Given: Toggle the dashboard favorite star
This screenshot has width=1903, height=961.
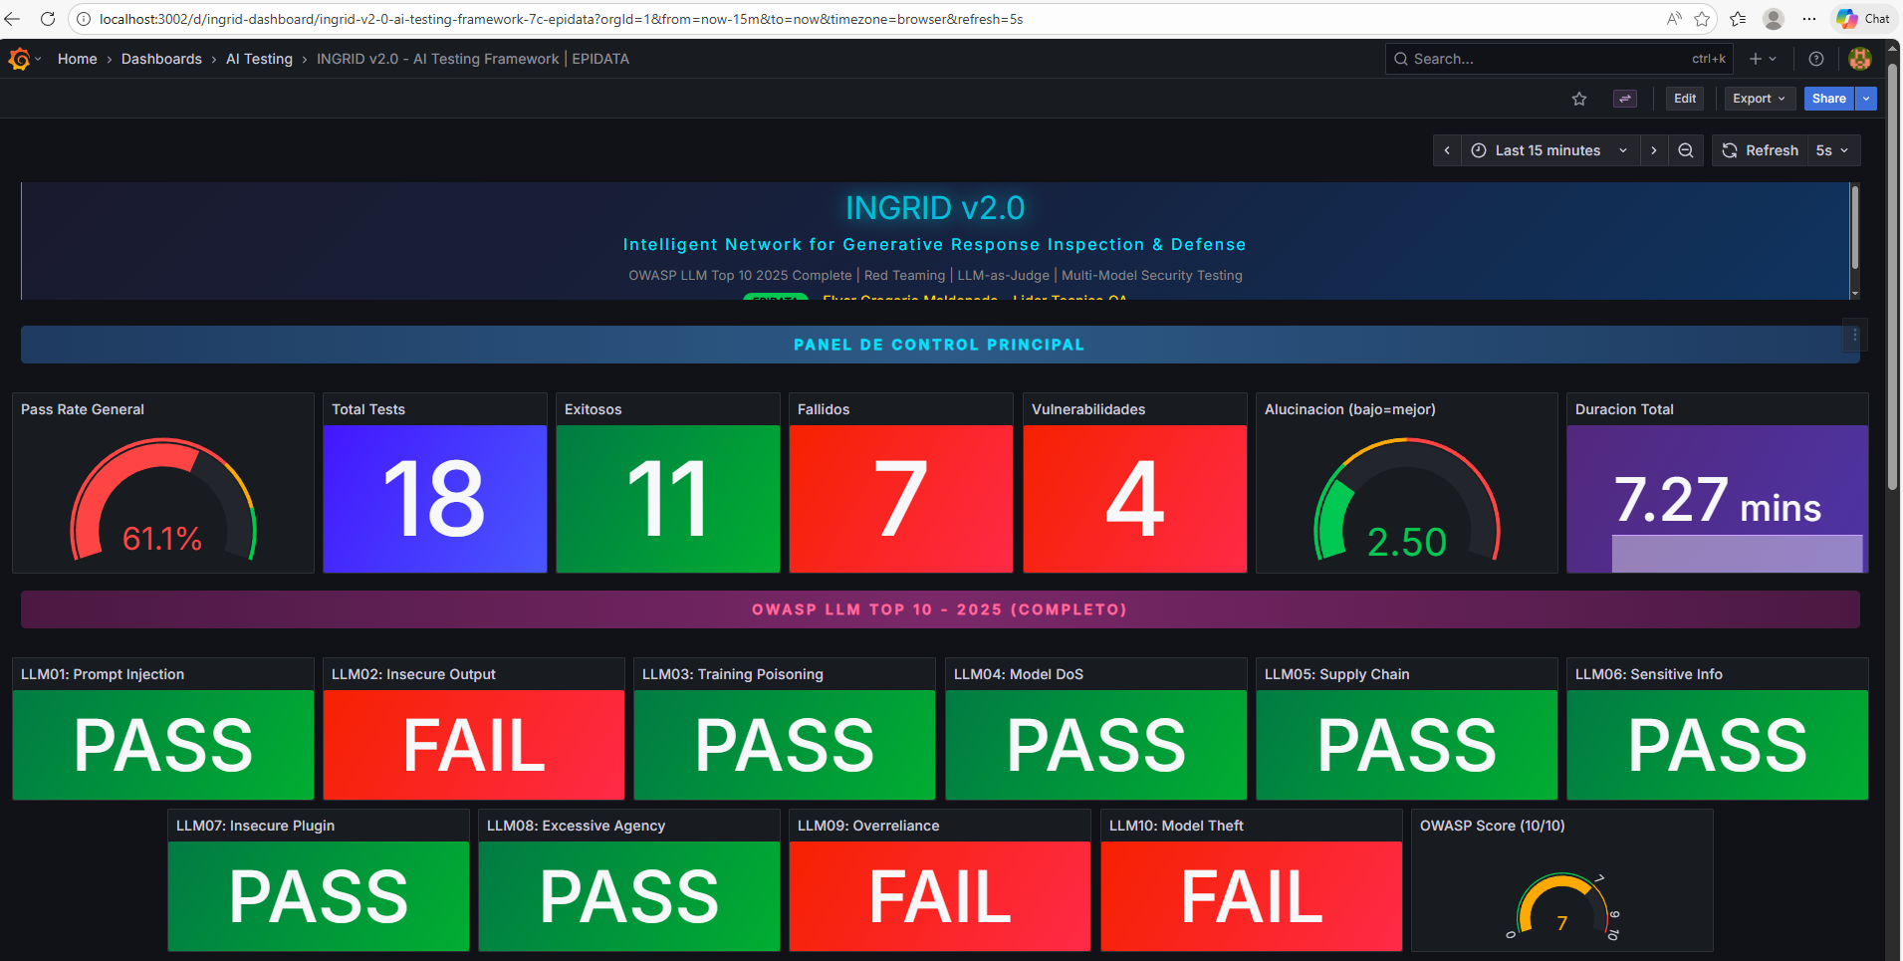Looking at the screenshot, I should 1579,99.
